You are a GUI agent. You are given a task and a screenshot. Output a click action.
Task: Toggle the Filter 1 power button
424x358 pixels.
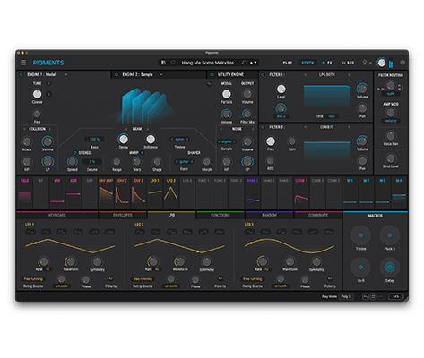(x=263, y=74)
